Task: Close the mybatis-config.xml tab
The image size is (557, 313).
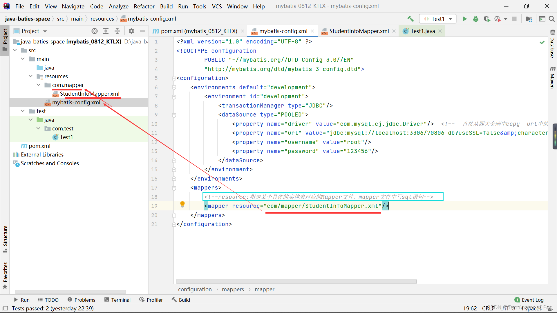Action: point(312,31)
